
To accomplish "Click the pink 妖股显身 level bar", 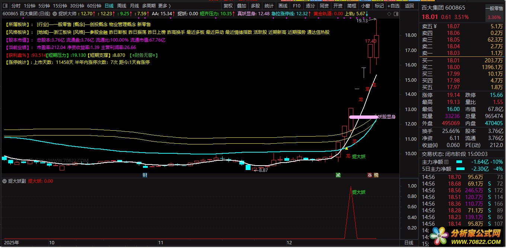I will coord(363,117).
